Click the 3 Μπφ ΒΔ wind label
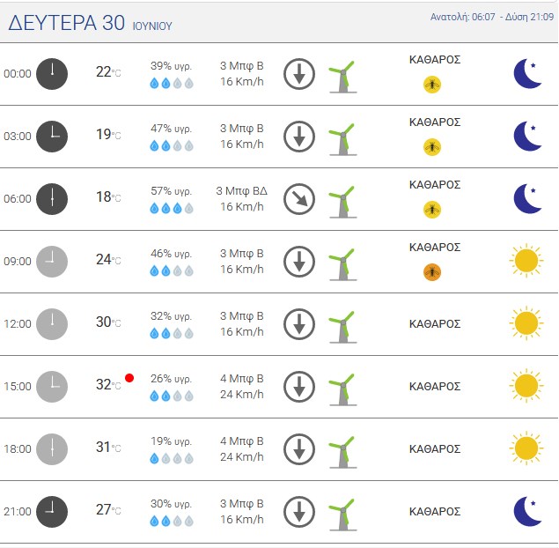 [242, 191]
